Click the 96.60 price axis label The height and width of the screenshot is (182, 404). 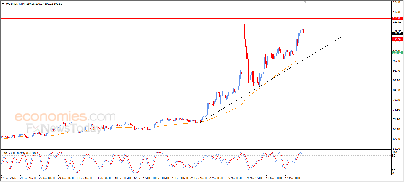coord(396,61)
